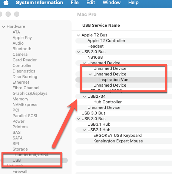
Task: Open the Help menu
Action: [x=133, y=3]
